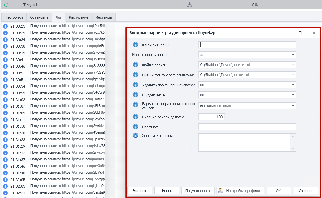Image resolution: width=322 pixels, height=198 pixels.
Task: Open help icon for Ключ активации
Action: 135,45
